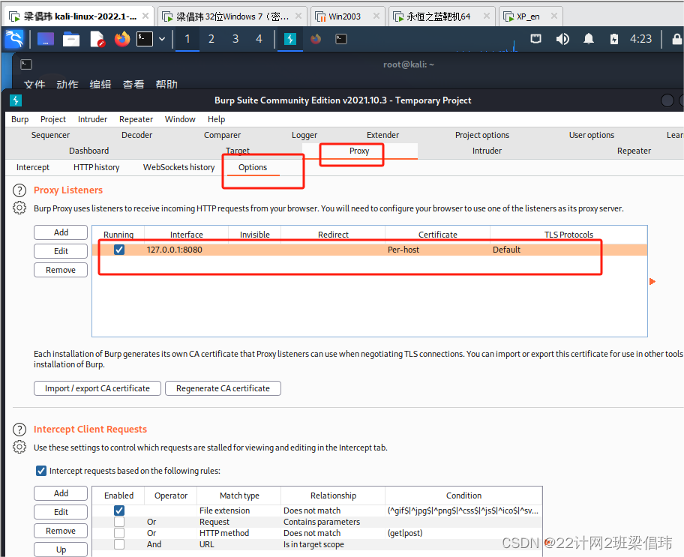This screenshot has width=684, height=557.
Task: Open the Proxy tab
Action: click(x=359, y=151)
